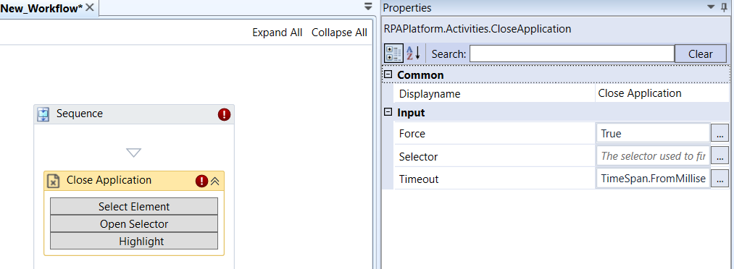Toggle the Properties panel auto-hide pin

click(x=724, y=7)
